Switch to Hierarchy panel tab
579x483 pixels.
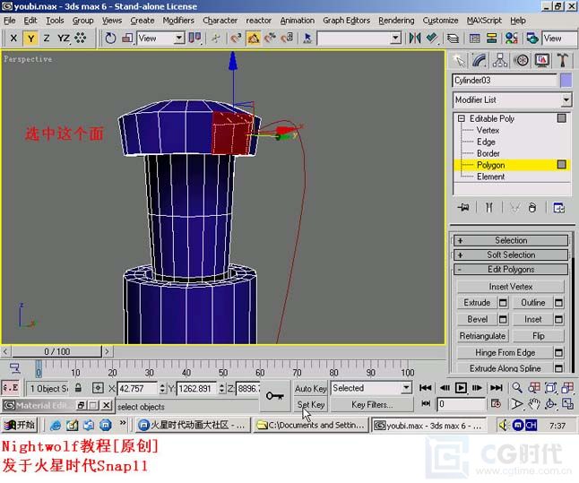tap(499, 60)
